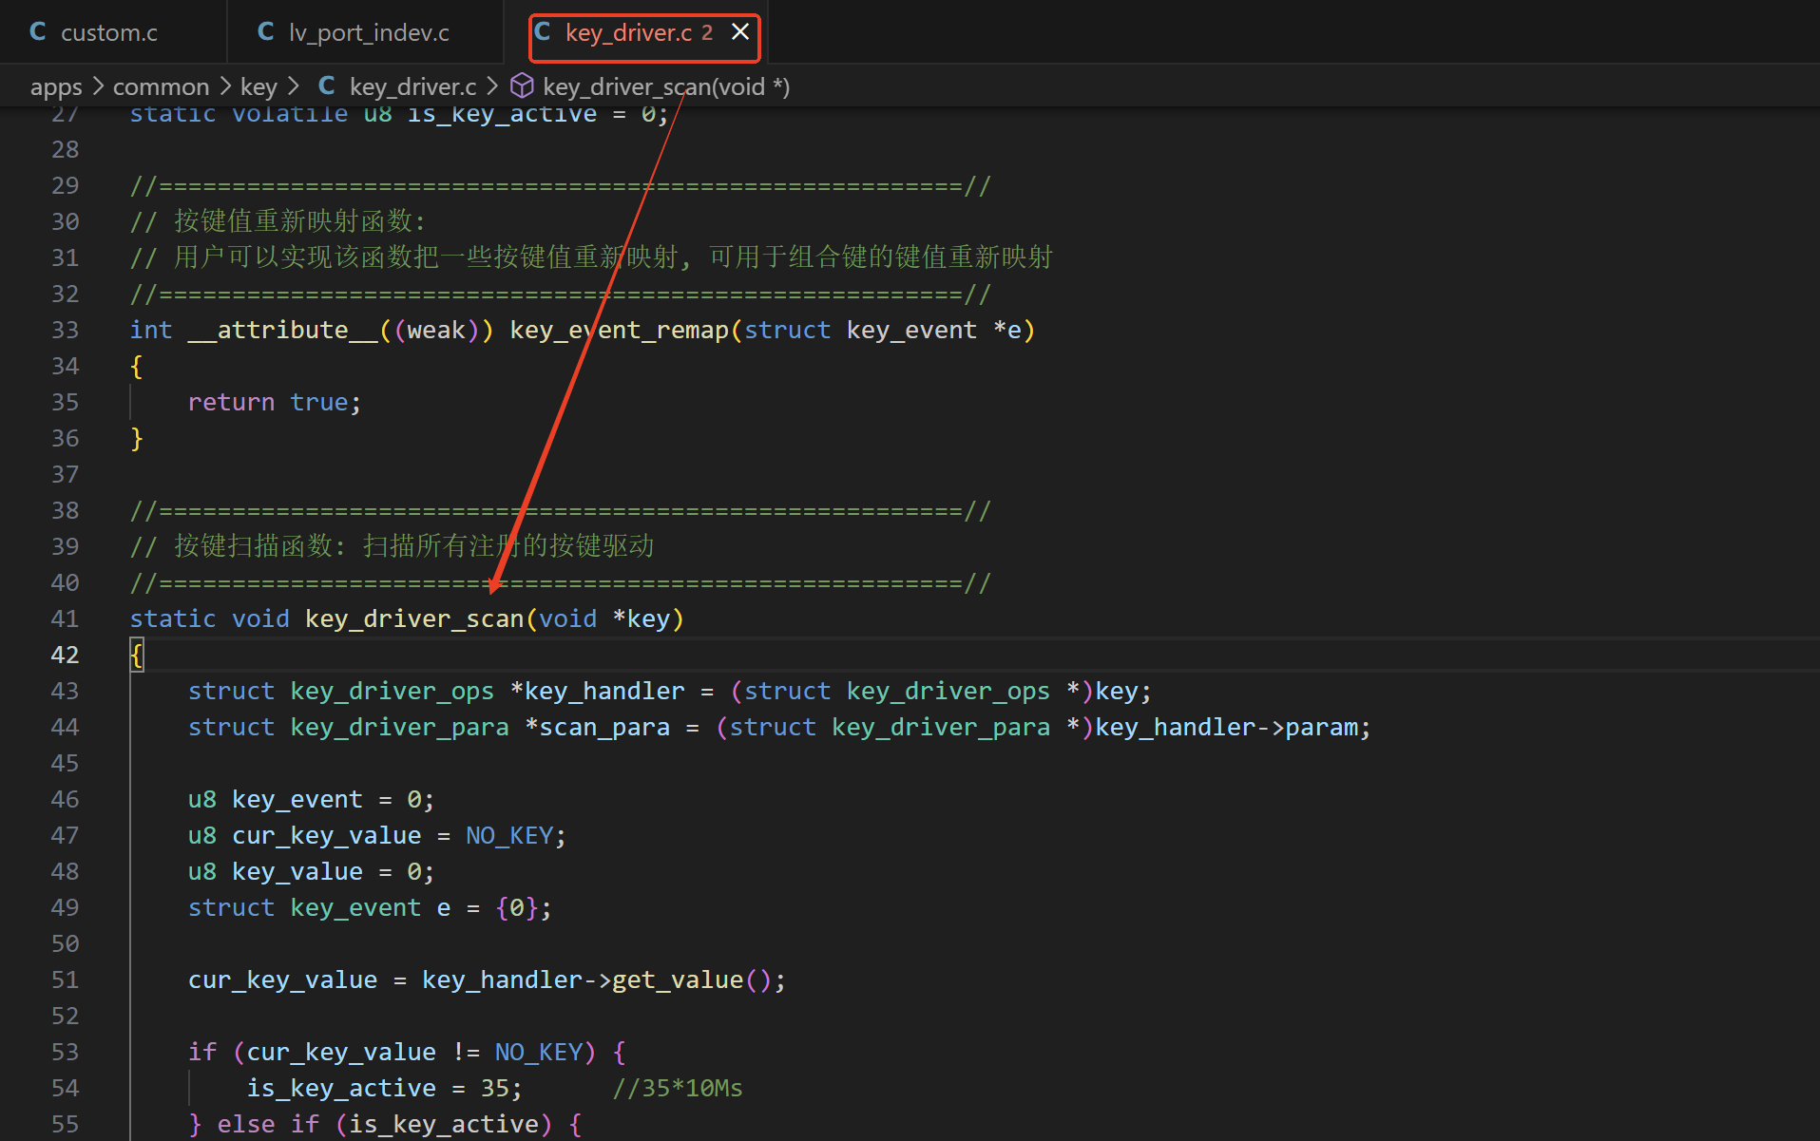The image size is (1820, 1141).
Task: Open the apps breadcrumb segment
Action: [x=56, y=86]
